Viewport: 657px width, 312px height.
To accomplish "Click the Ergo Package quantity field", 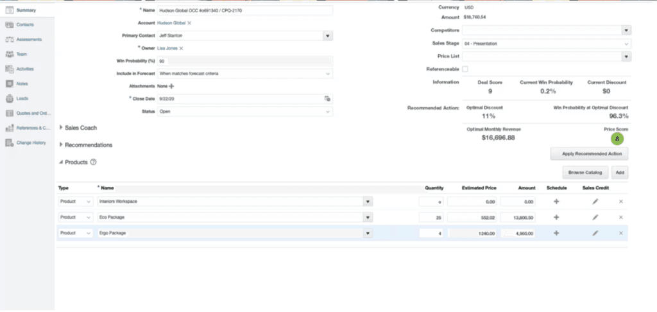I will point(431,233).
